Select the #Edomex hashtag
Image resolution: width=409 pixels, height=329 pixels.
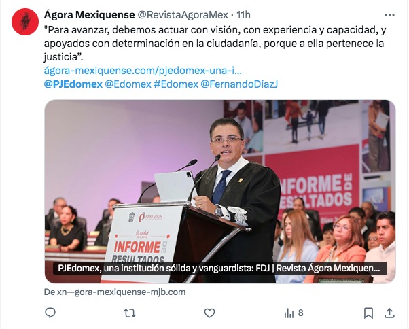(176, 84)
